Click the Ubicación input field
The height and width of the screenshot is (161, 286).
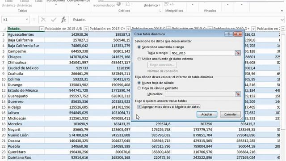coord(200,94)
